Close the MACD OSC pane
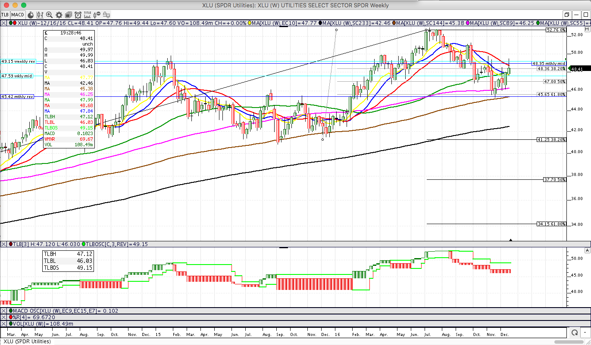The image size is (591, 345). (x=3, y=311)
